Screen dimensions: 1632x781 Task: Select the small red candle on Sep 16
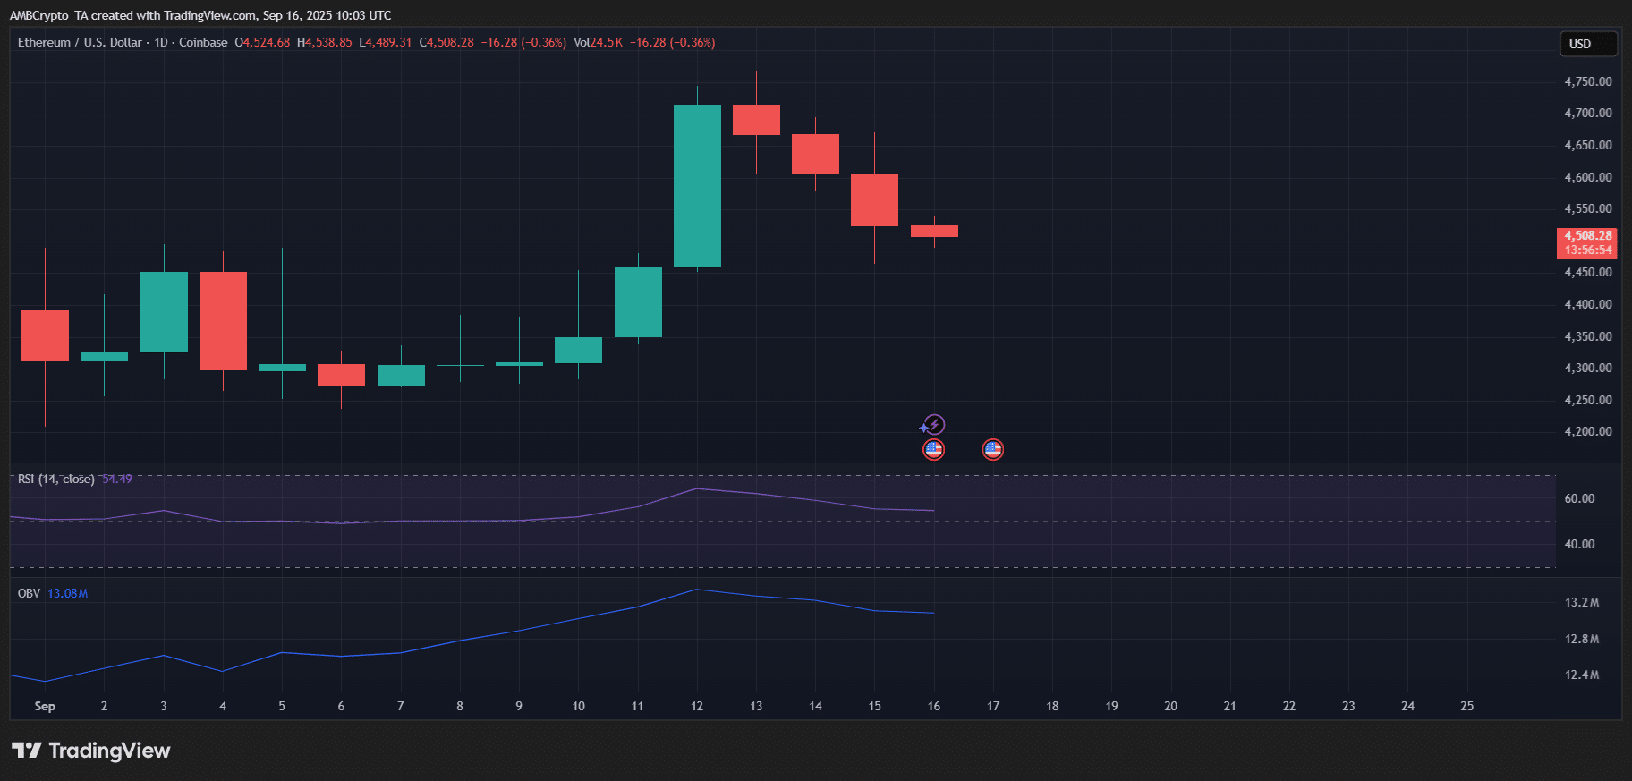(934, 231)
